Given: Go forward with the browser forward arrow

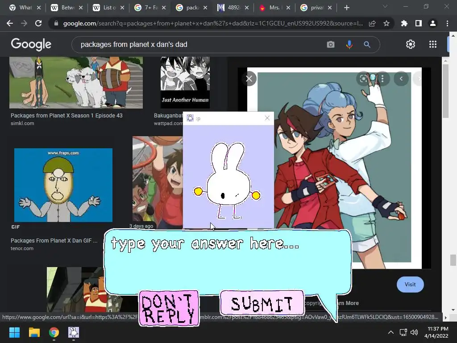Looking at the screenshot, I should (24, 23).
